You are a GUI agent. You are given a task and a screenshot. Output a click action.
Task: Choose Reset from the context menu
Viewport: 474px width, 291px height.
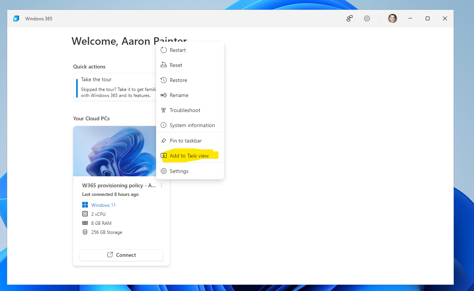click(190, 65)
